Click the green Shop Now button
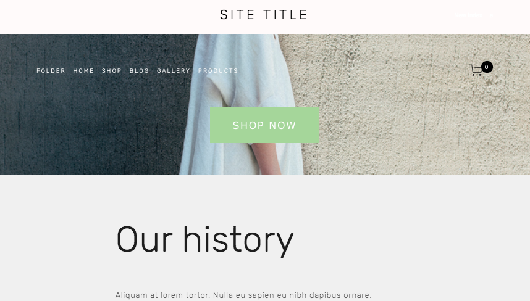Image resolution: width=530 pixels, height=301 pixels. point(264,125)
